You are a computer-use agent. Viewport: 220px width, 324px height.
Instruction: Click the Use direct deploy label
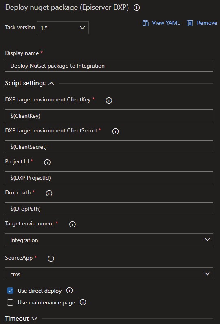pyautogui.click(x=40, y=291)
